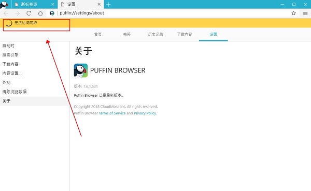Open the Privacy Policy link

tap(145, 113)
